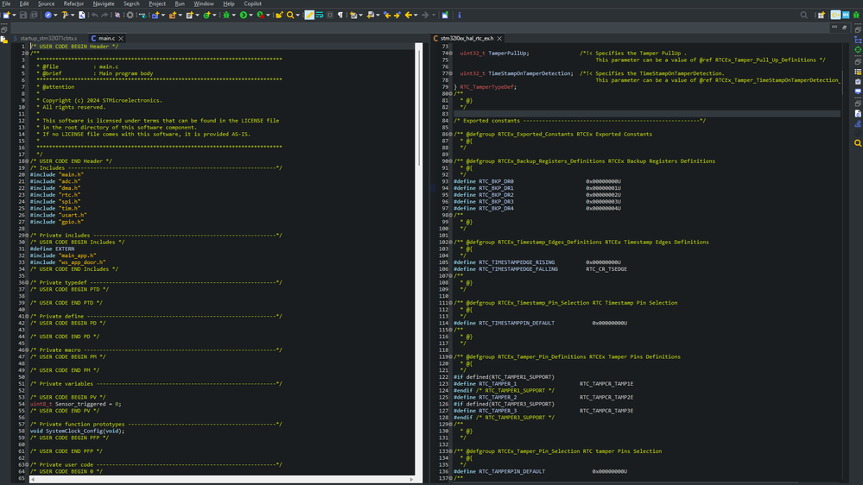
Task: Collapse the comment fold at line 2
Action: tap(26, 53)
